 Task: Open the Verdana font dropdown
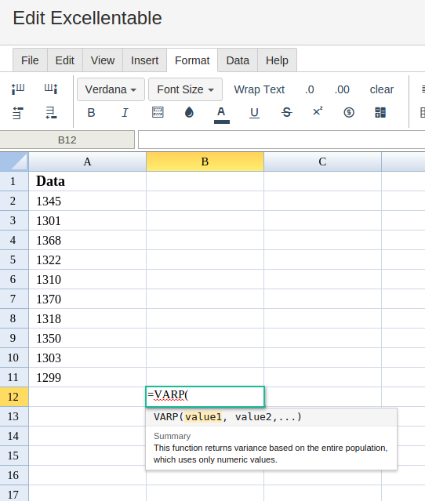tap(111, 89)
